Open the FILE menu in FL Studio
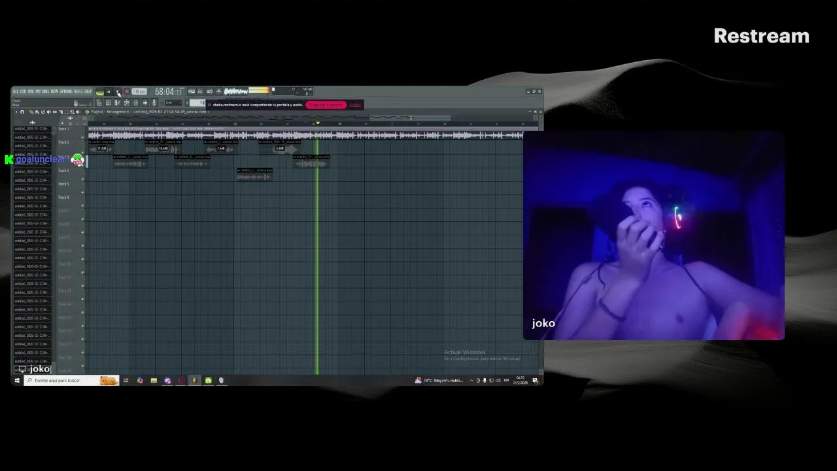837x471 pixels. (x=16, y=92)
